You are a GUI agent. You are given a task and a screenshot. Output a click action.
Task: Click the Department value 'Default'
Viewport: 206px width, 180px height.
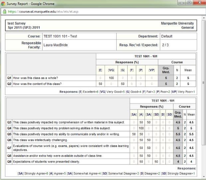click(x=167, y=36)
